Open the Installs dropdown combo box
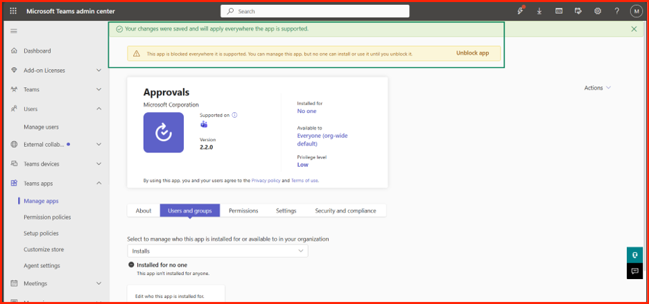 coord(218,251)
